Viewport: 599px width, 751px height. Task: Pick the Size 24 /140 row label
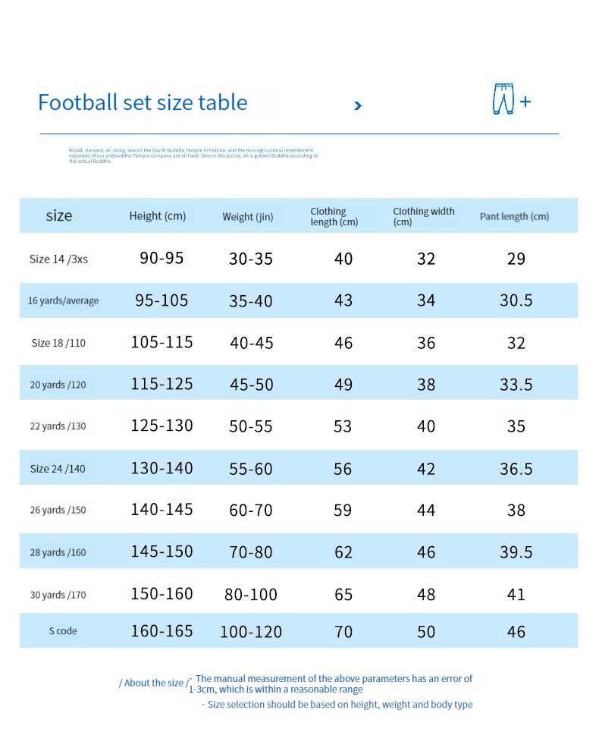click(58, 469)
